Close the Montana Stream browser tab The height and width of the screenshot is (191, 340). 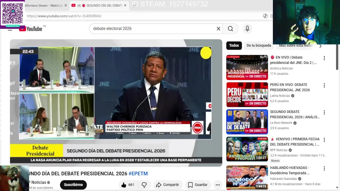[66, 5]
